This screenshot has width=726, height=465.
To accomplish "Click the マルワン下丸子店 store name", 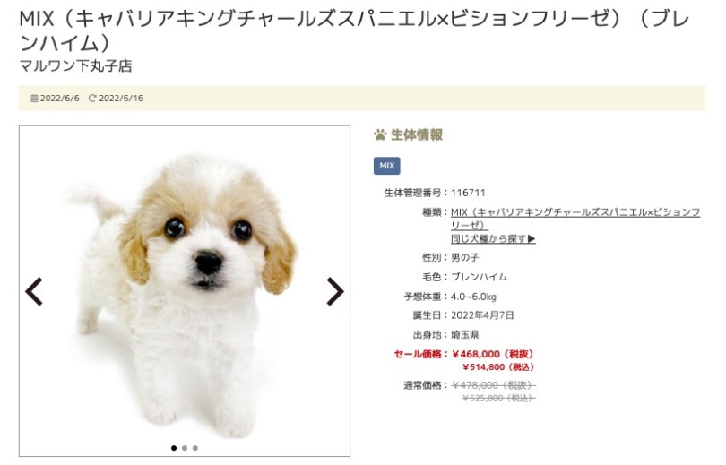I will point(76,65).
